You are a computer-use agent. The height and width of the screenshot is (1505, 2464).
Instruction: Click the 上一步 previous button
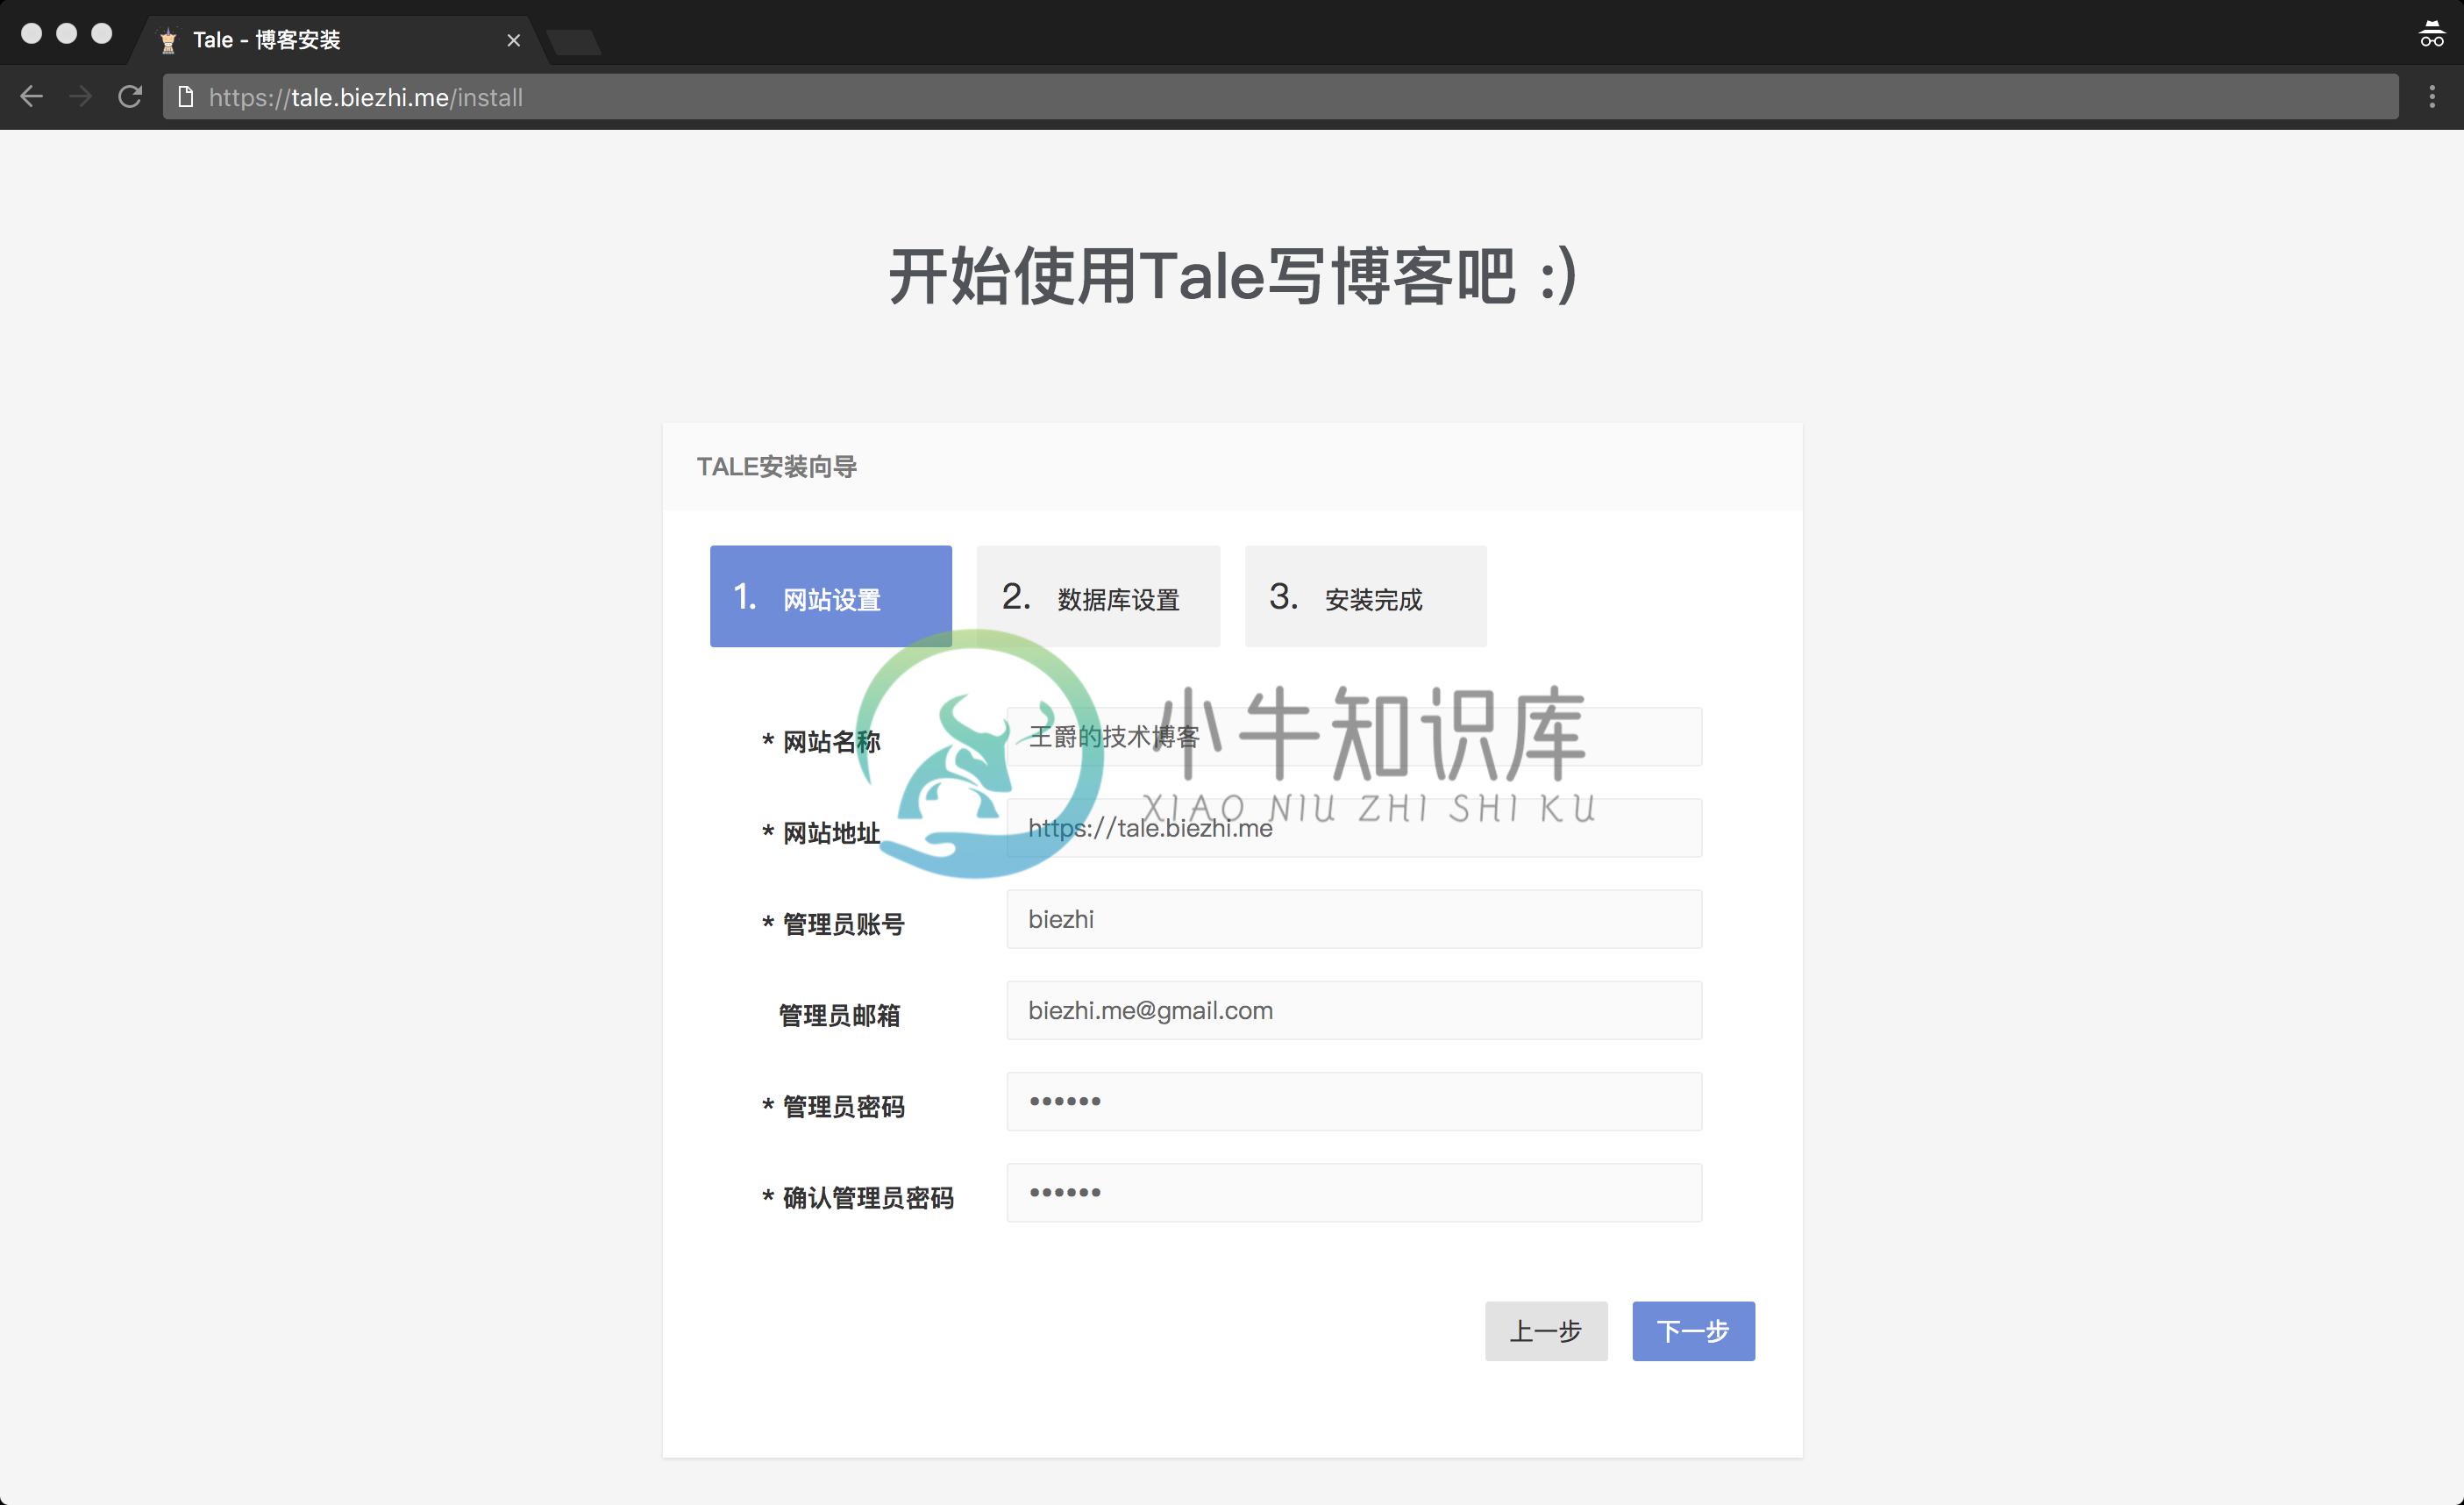pyautogui.click(x=1546, y=1331)
